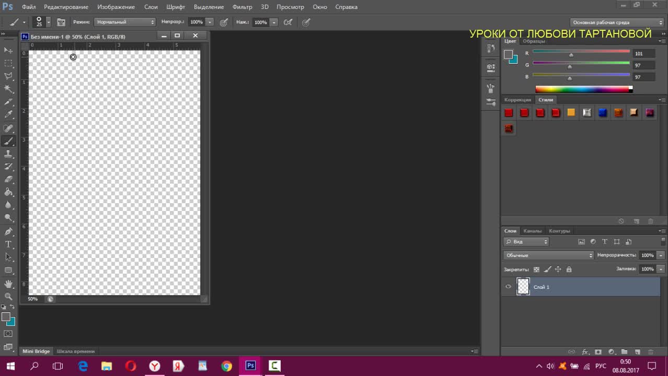Open brush preset picker arrow
The width and height of the screenshot is (668, 376).
click(x=48, y=22)
